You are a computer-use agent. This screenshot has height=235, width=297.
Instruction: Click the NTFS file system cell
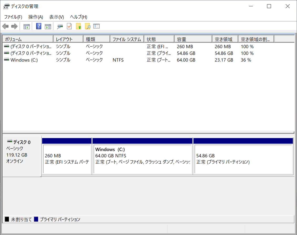click(x=118, y=60)
